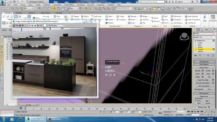Open the Hierarchy panel icon
The image size is (217, 122).
[x=202, y=30]
